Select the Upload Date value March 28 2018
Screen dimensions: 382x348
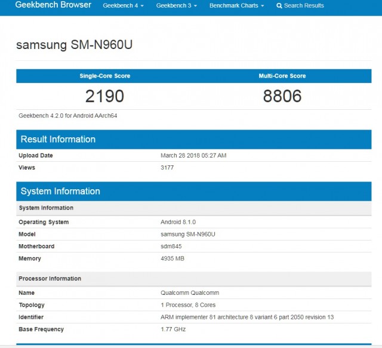click(193, 156)
